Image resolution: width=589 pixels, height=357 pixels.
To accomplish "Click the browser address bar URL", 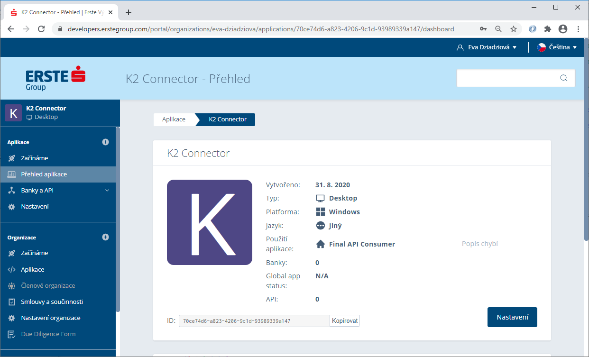I will [x=261, y=29].
